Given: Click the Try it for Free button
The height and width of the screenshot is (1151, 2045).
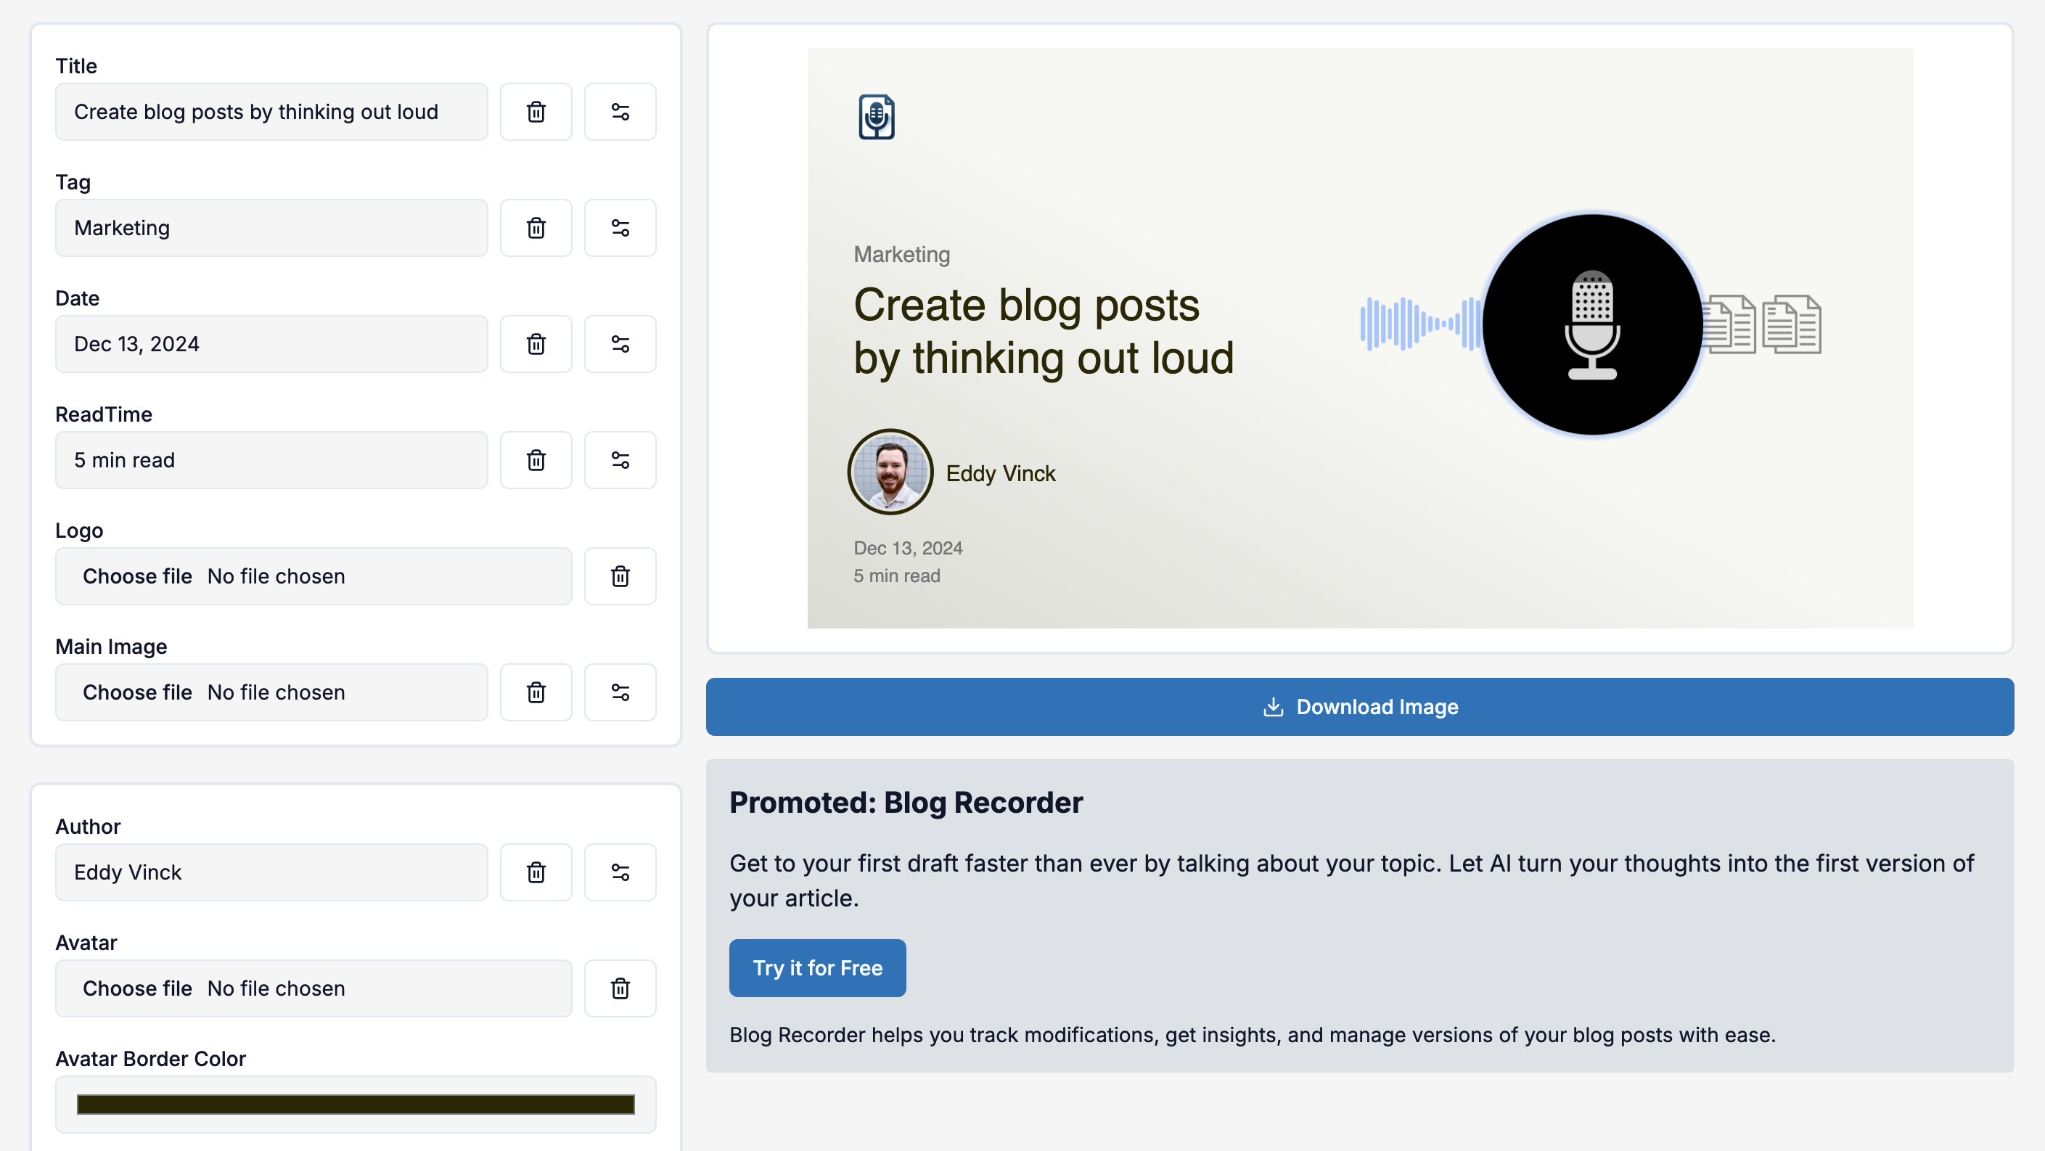Looking at the screenshot, I should click(817, 967).
